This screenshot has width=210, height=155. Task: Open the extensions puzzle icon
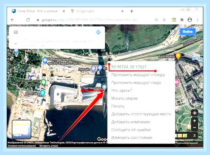182,20
